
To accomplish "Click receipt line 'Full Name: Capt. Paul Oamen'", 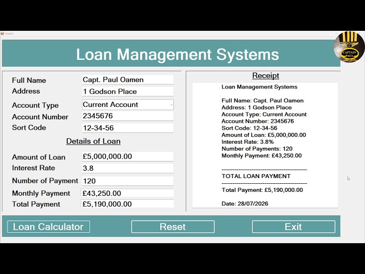I will tap(262, 100).
